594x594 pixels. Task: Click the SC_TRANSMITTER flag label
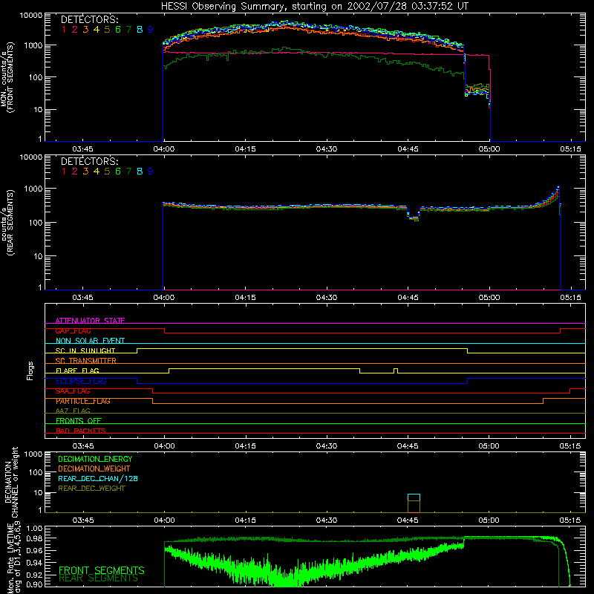click(x=86, y=360)
